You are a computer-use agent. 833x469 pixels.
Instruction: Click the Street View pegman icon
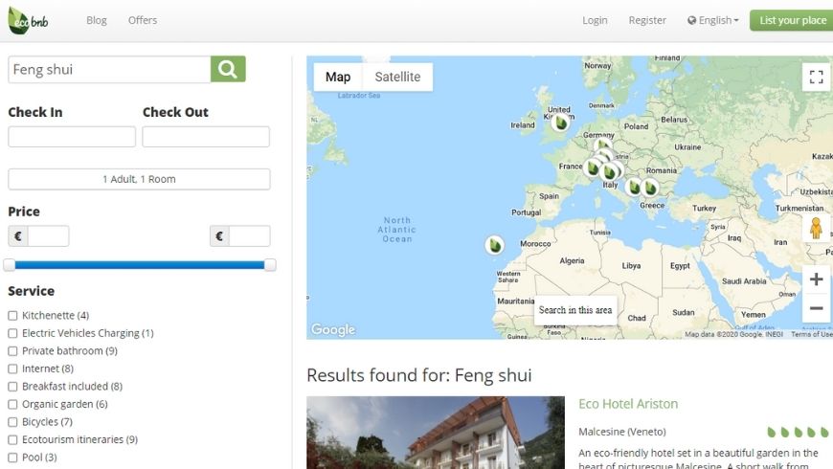[x=816, y=229]
